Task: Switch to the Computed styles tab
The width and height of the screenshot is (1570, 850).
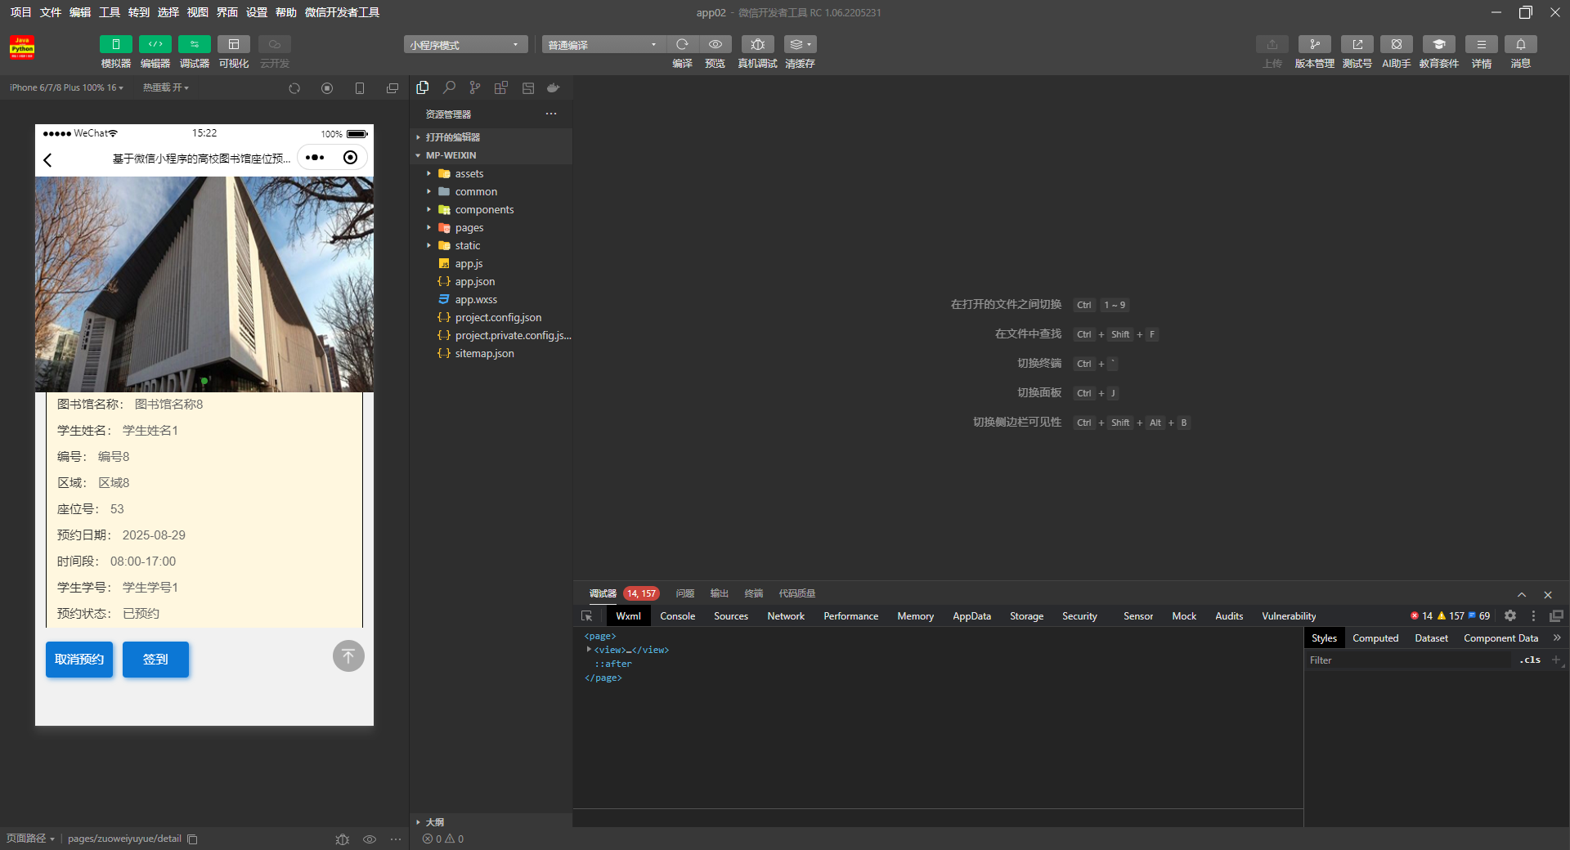Action: point(1375,638)
